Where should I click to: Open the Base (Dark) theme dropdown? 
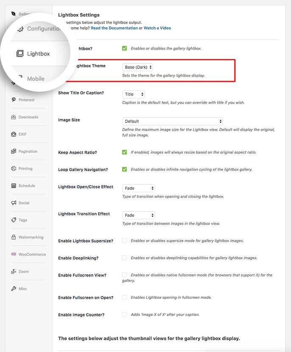coord(138,67)
